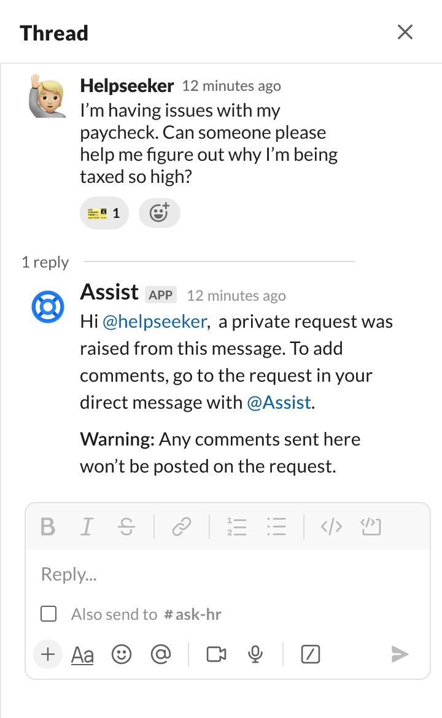Add a reaction to Helpseeker's message
This screenshot has width=442, height=718.
[159, 212]
